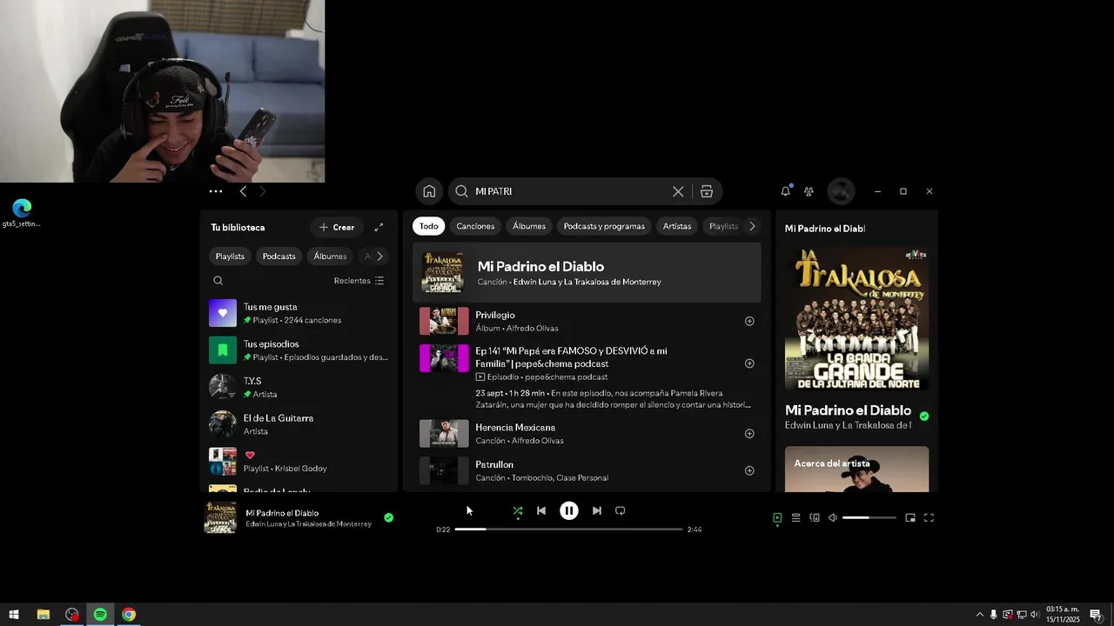The image size is (1114, 626).
Task: Open the Browse icon in search bar
Action: (x=707, y=191)
